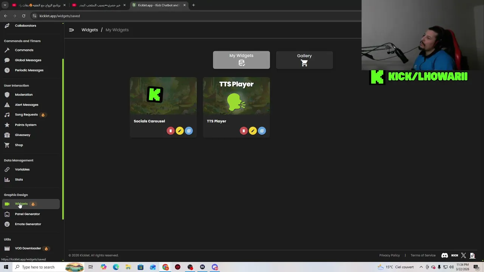484x272 pixels.
Task: Delete the Socials Carousel widget
Action: coord(171,131)
